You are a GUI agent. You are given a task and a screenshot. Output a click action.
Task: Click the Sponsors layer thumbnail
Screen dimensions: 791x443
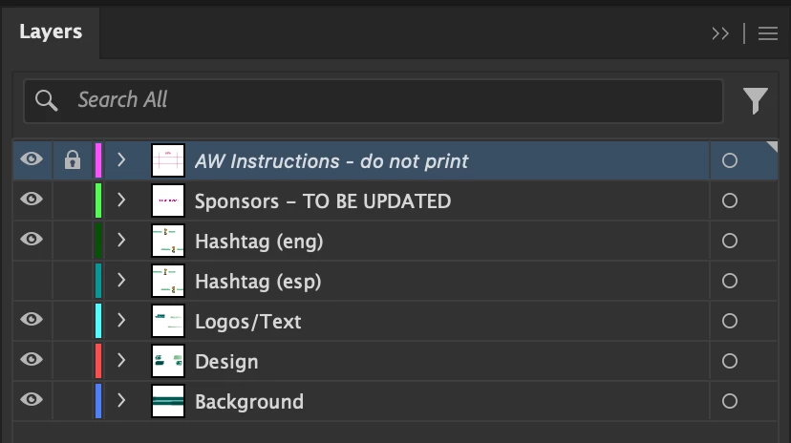click(168, 200)
